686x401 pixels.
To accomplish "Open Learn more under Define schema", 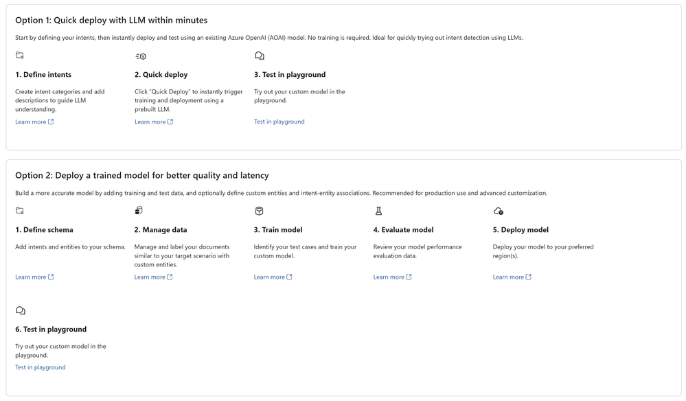I will tap(34, 277).
